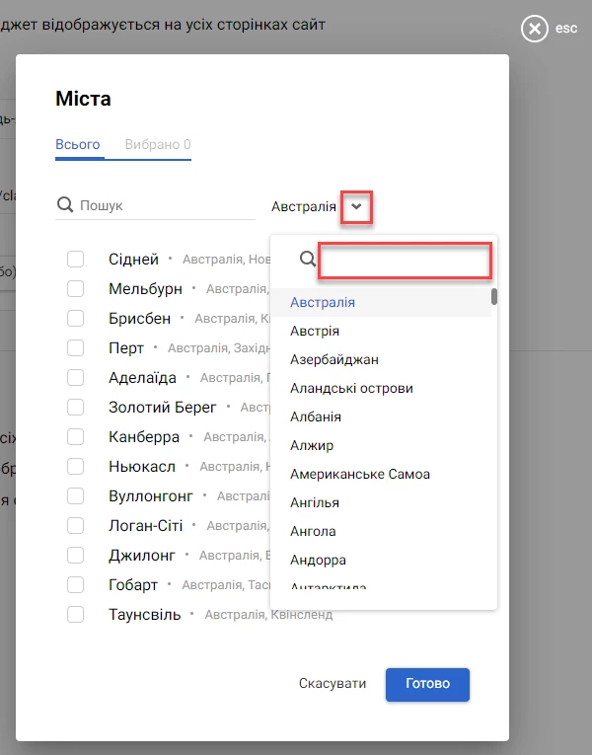Tick the Джилонг checkbox
The width and height of the screenshot is (592, 755).
tap(76, 556)
